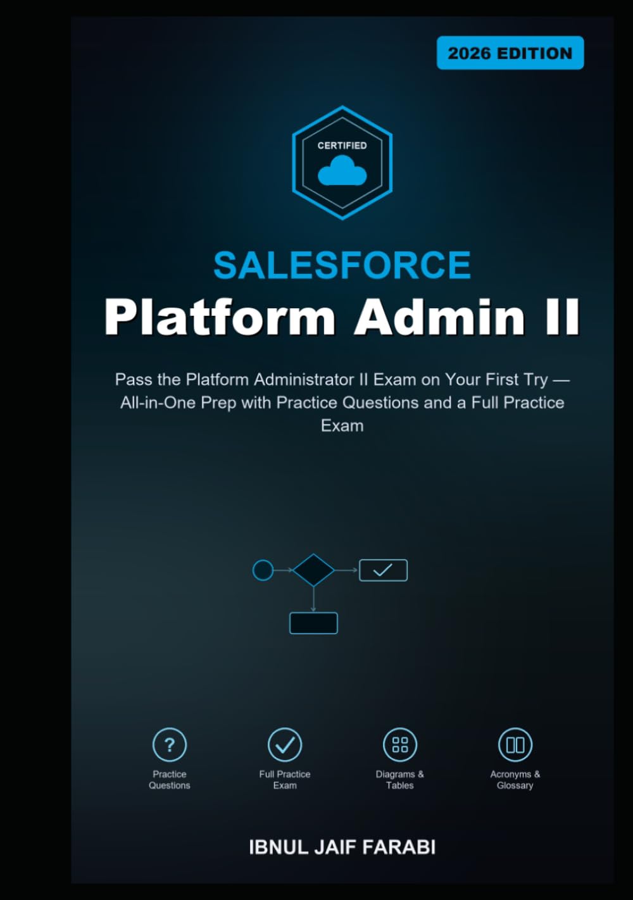Click the flowchart decision diamond
Screen dimensions: 633x900
313,570
